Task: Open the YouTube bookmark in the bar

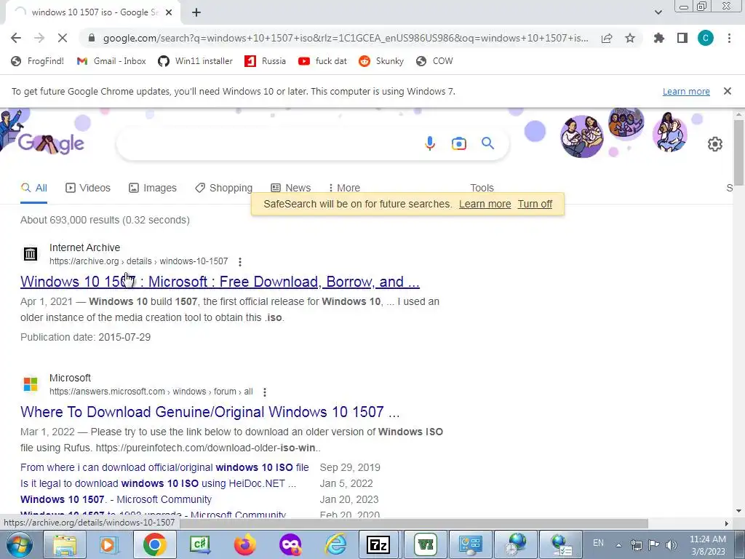Action: (322, 61)
